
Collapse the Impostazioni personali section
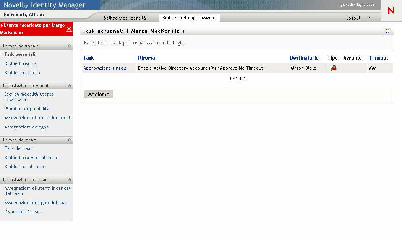click(x=69, y=86)
